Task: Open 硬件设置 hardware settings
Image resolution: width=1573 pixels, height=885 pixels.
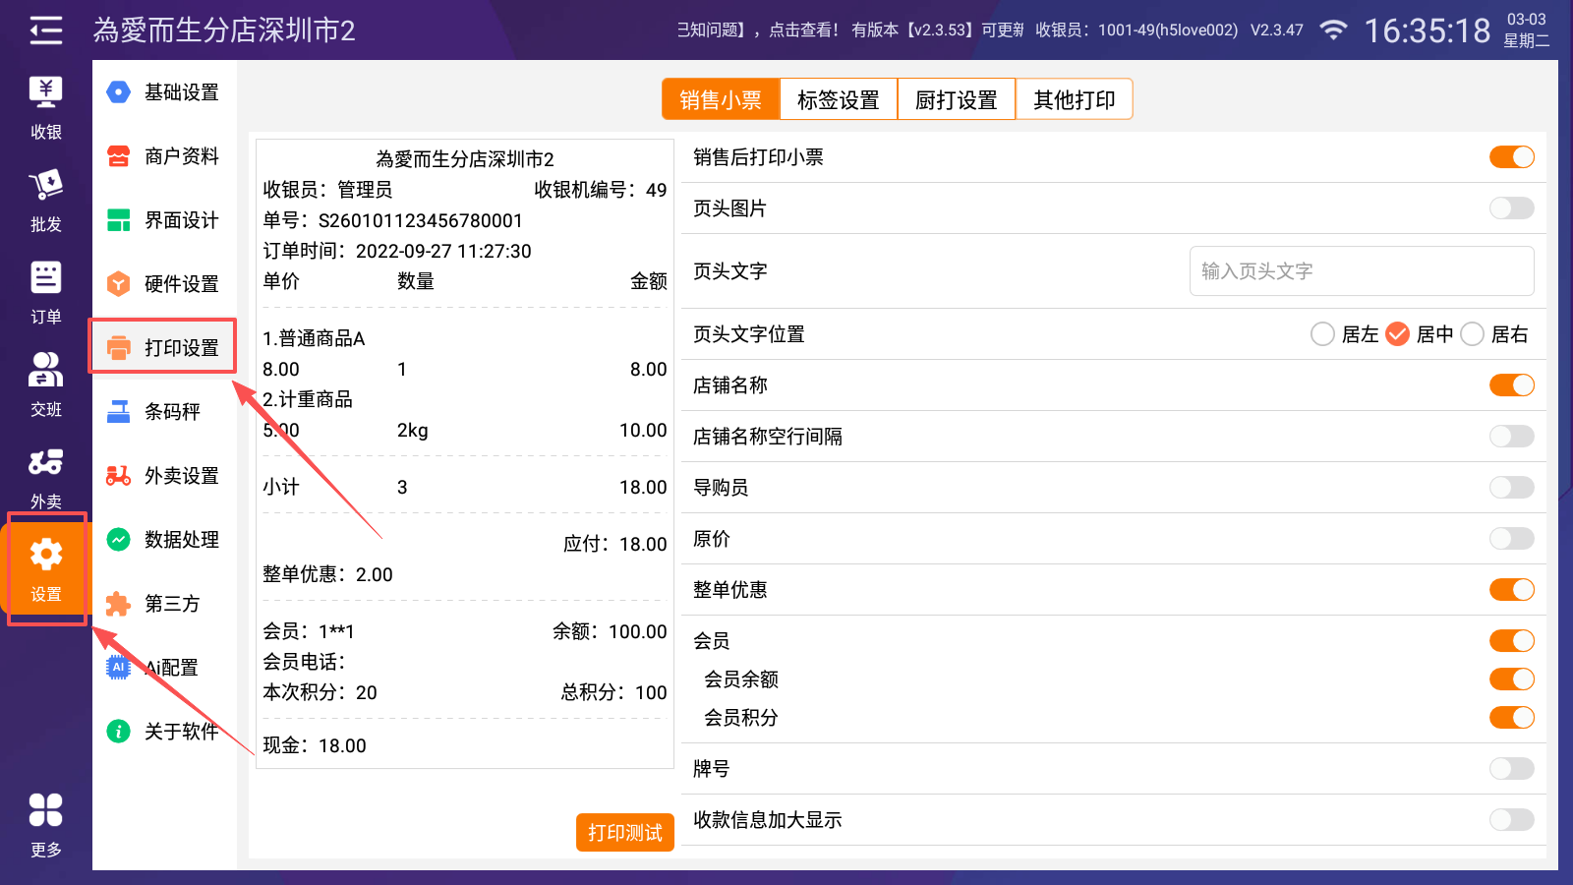Action: (164, 284)
